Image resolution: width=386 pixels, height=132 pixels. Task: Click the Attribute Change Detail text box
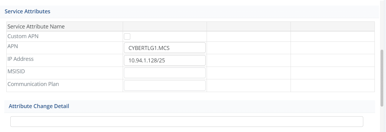187,121
